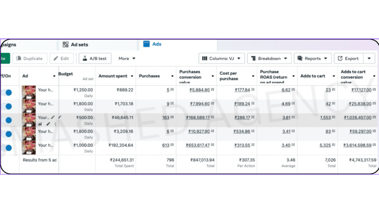Open the first ad's thumbnail image
379x213 pixels.
(29, 92)
